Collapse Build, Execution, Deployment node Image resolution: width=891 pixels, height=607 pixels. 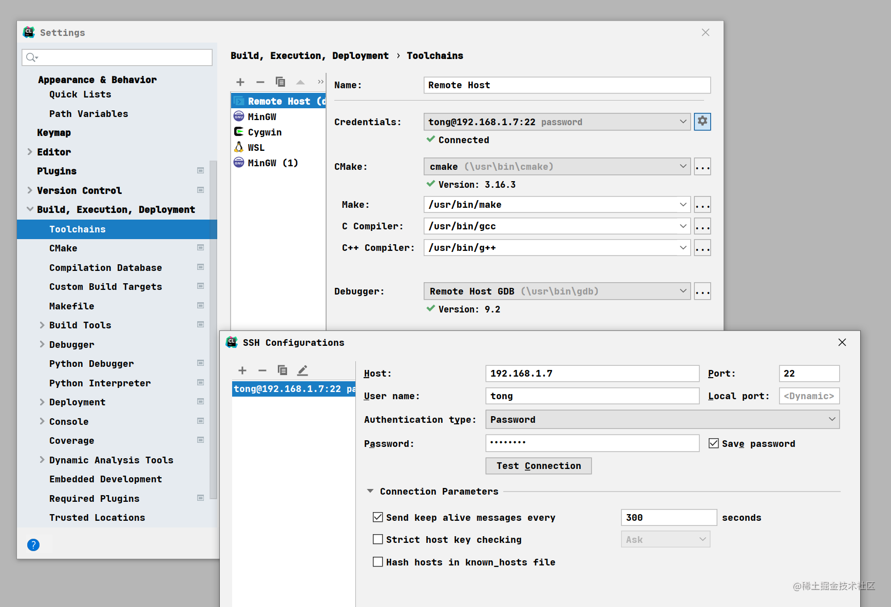[30, 209]
